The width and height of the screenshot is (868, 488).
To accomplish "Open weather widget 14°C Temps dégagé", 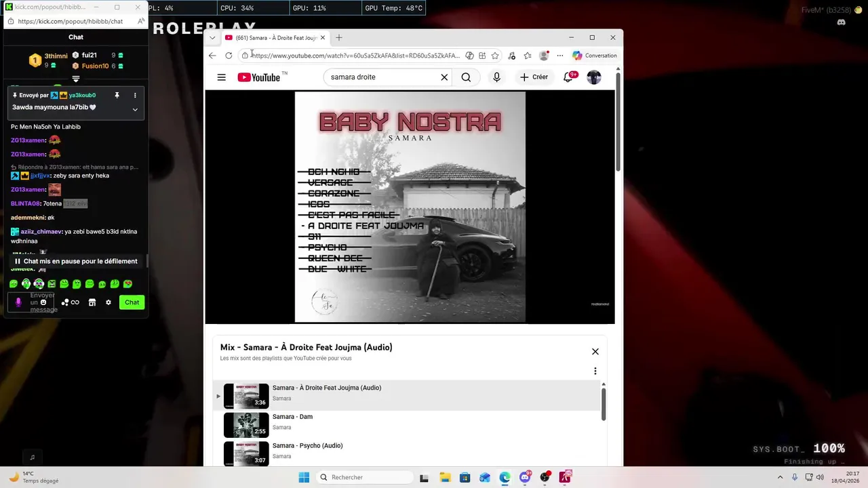I will click(x=34, y=477).
